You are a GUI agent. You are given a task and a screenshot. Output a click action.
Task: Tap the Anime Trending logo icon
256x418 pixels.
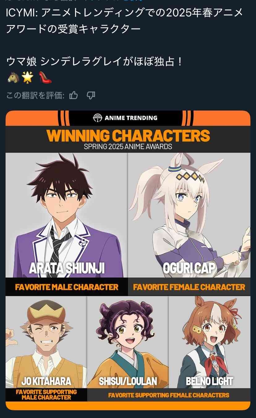click(97, 118)
